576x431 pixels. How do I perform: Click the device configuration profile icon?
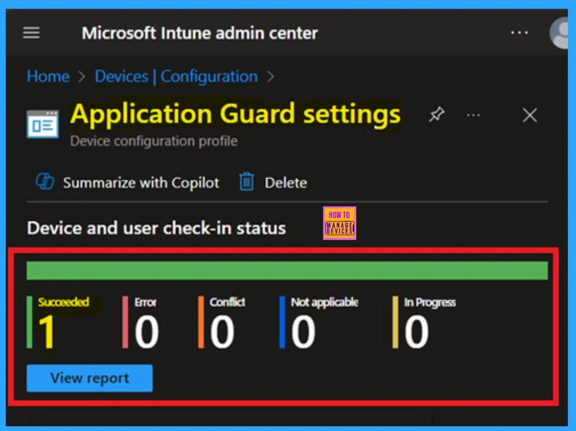click(43, 124)
